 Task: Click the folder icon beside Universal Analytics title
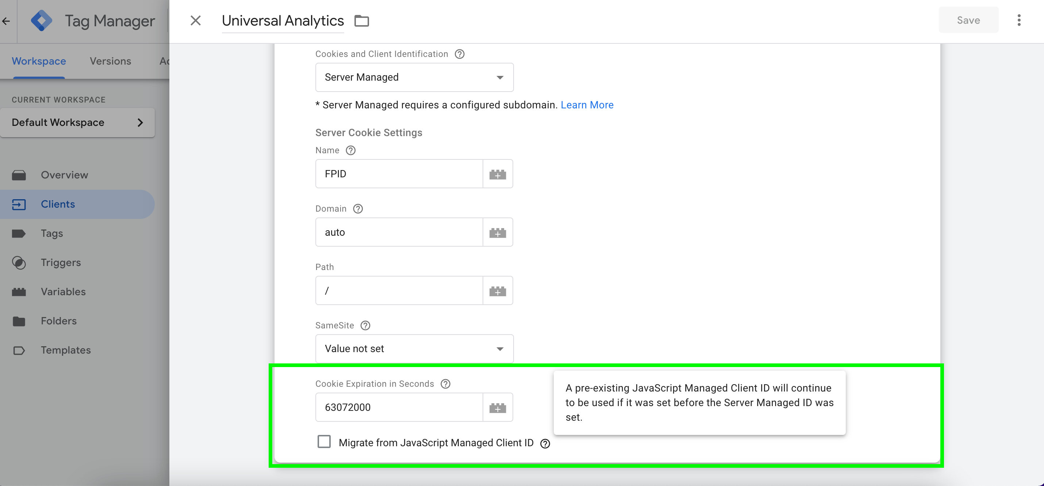pyautogui.click(x=361, y=21)
